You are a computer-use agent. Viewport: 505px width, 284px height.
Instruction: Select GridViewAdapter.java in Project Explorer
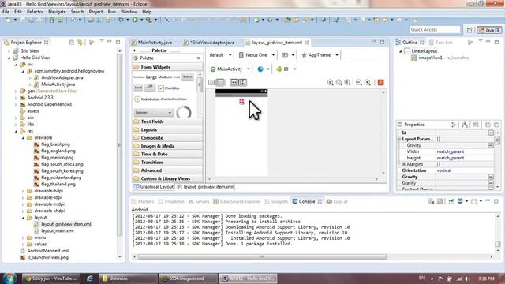(62, 77)
